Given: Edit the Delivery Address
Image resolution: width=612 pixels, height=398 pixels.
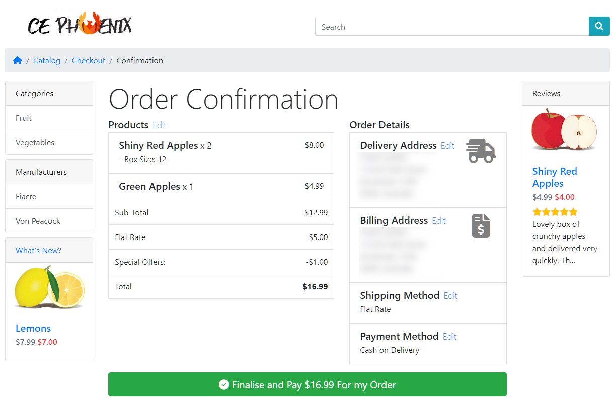Looking at the screenshot, I should click(447, 146).
